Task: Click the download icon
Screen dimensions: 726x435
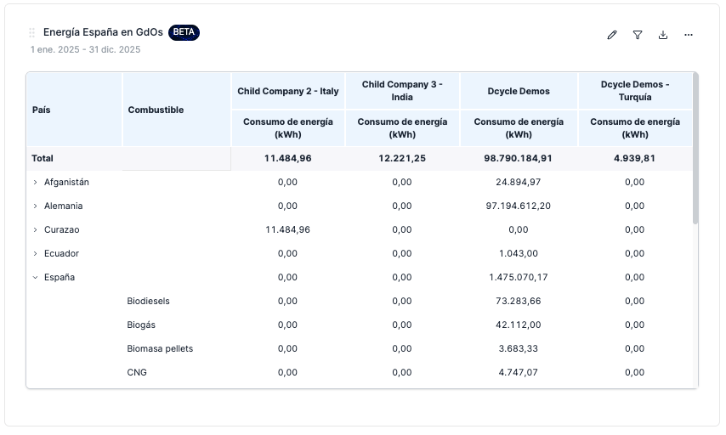Action: point(663,35)
